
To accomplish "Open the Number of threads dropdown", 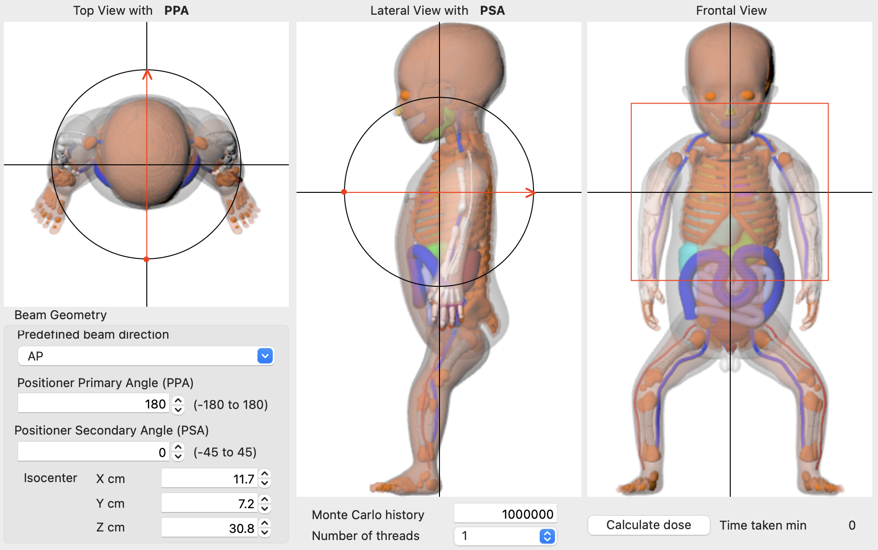I will coord(506,536).
